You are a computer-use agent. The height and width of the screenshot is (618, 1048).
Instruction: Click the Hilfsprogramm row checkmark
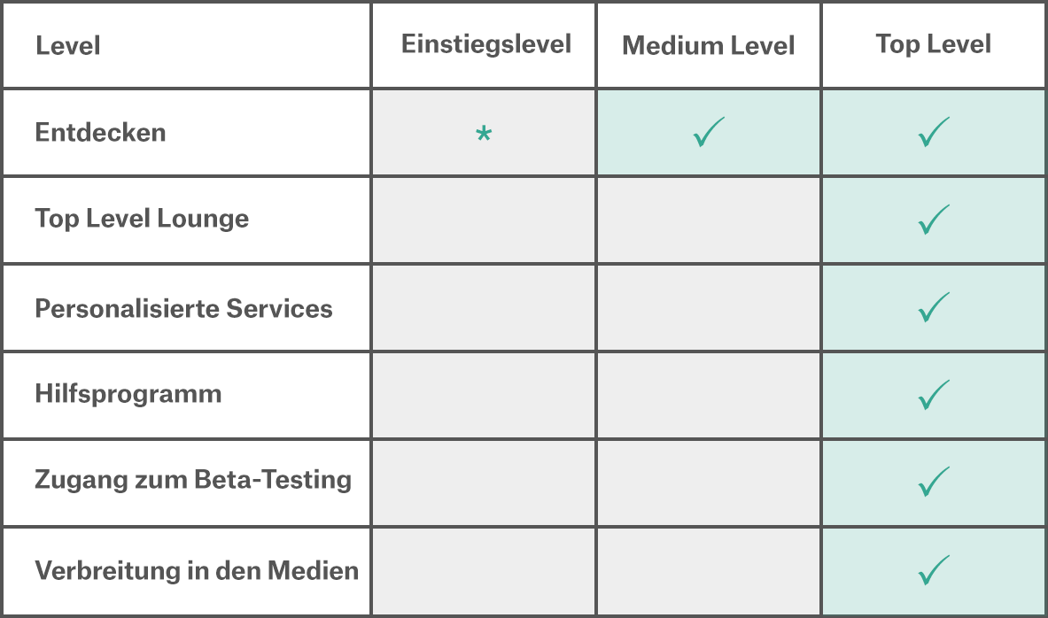(x=934, y=395)
